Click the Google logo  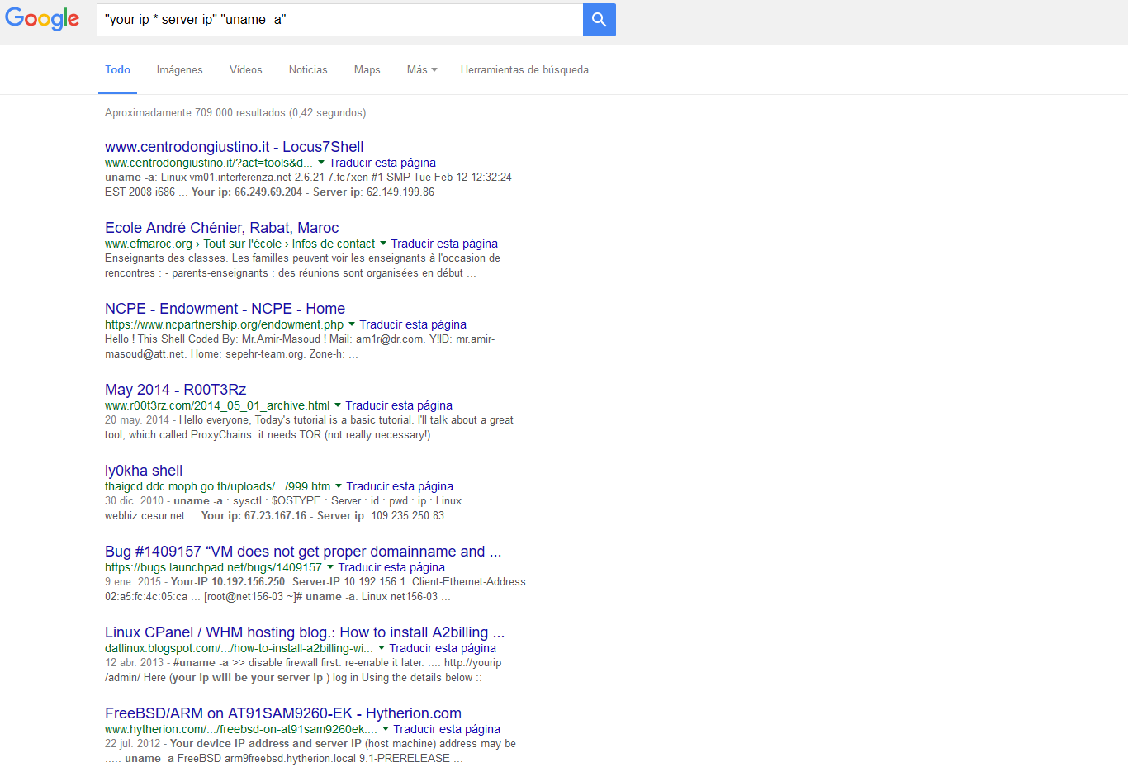click(42, 19)
